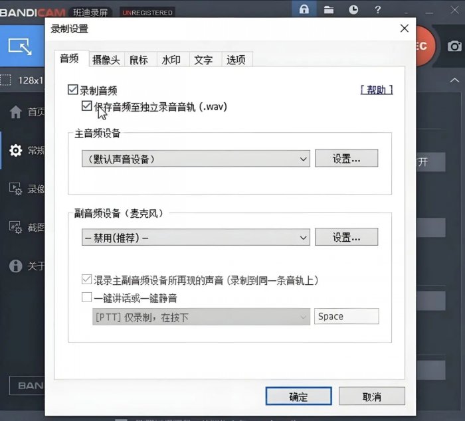Click the clock schedule icon
This screenshot has height=421, width=465.
(x=353, y=9)
